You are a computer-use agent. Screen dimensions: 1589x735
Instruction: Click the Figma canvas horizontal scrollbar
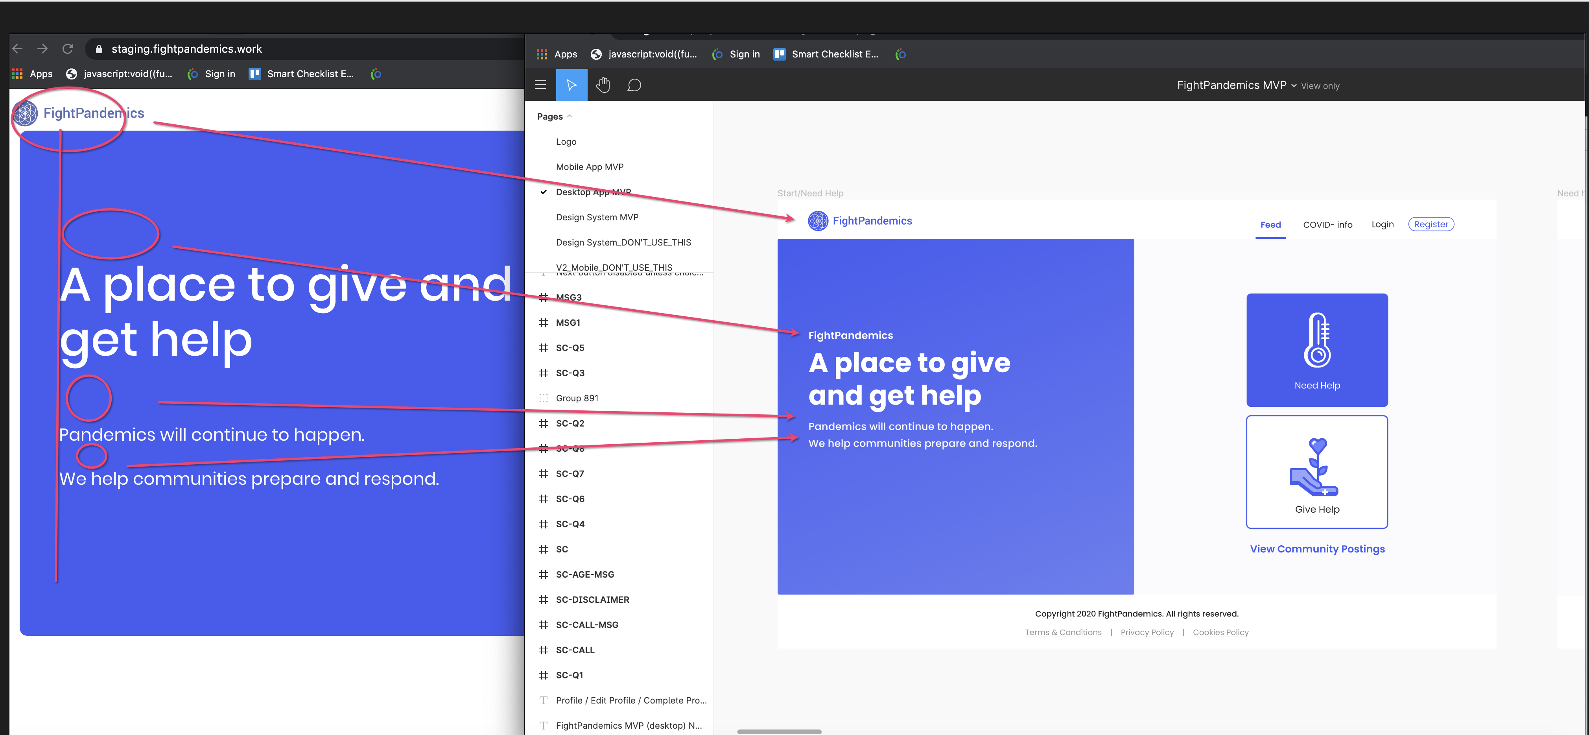(779, 732)
